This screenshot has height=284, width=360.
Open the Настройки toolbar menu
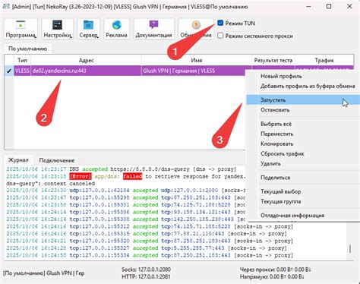58,29
